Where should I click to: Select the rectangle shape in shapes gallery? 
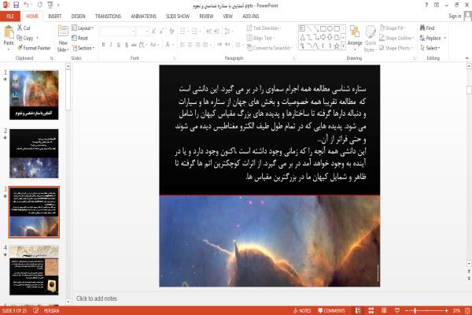click(323, 28)
